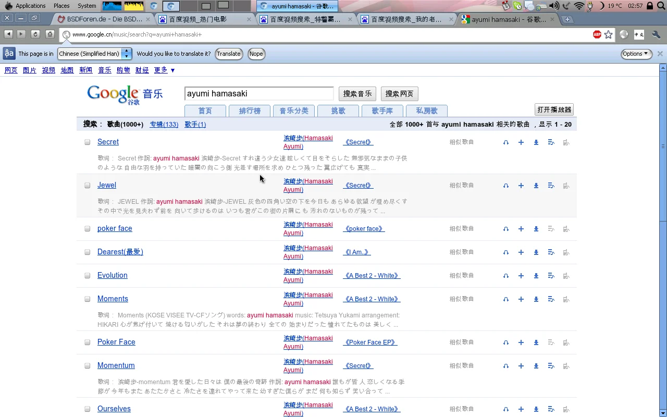Download the song Momentum

[536, 366]
